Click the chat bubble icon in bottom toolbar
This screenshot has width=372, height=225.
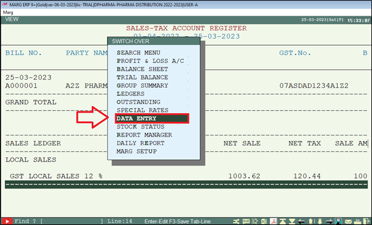(246, 221)
